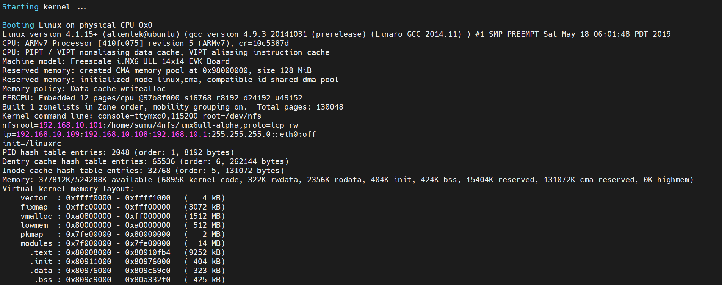Click the ".bss" section row label
The height and width of the screenshot is (285, 722).
click(43, 280)
